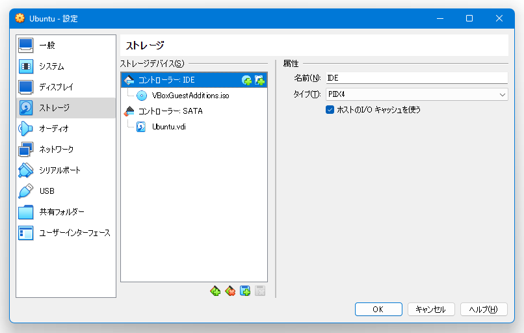Select Ubuntu.vdi in storage tree

tap(194, 127)
